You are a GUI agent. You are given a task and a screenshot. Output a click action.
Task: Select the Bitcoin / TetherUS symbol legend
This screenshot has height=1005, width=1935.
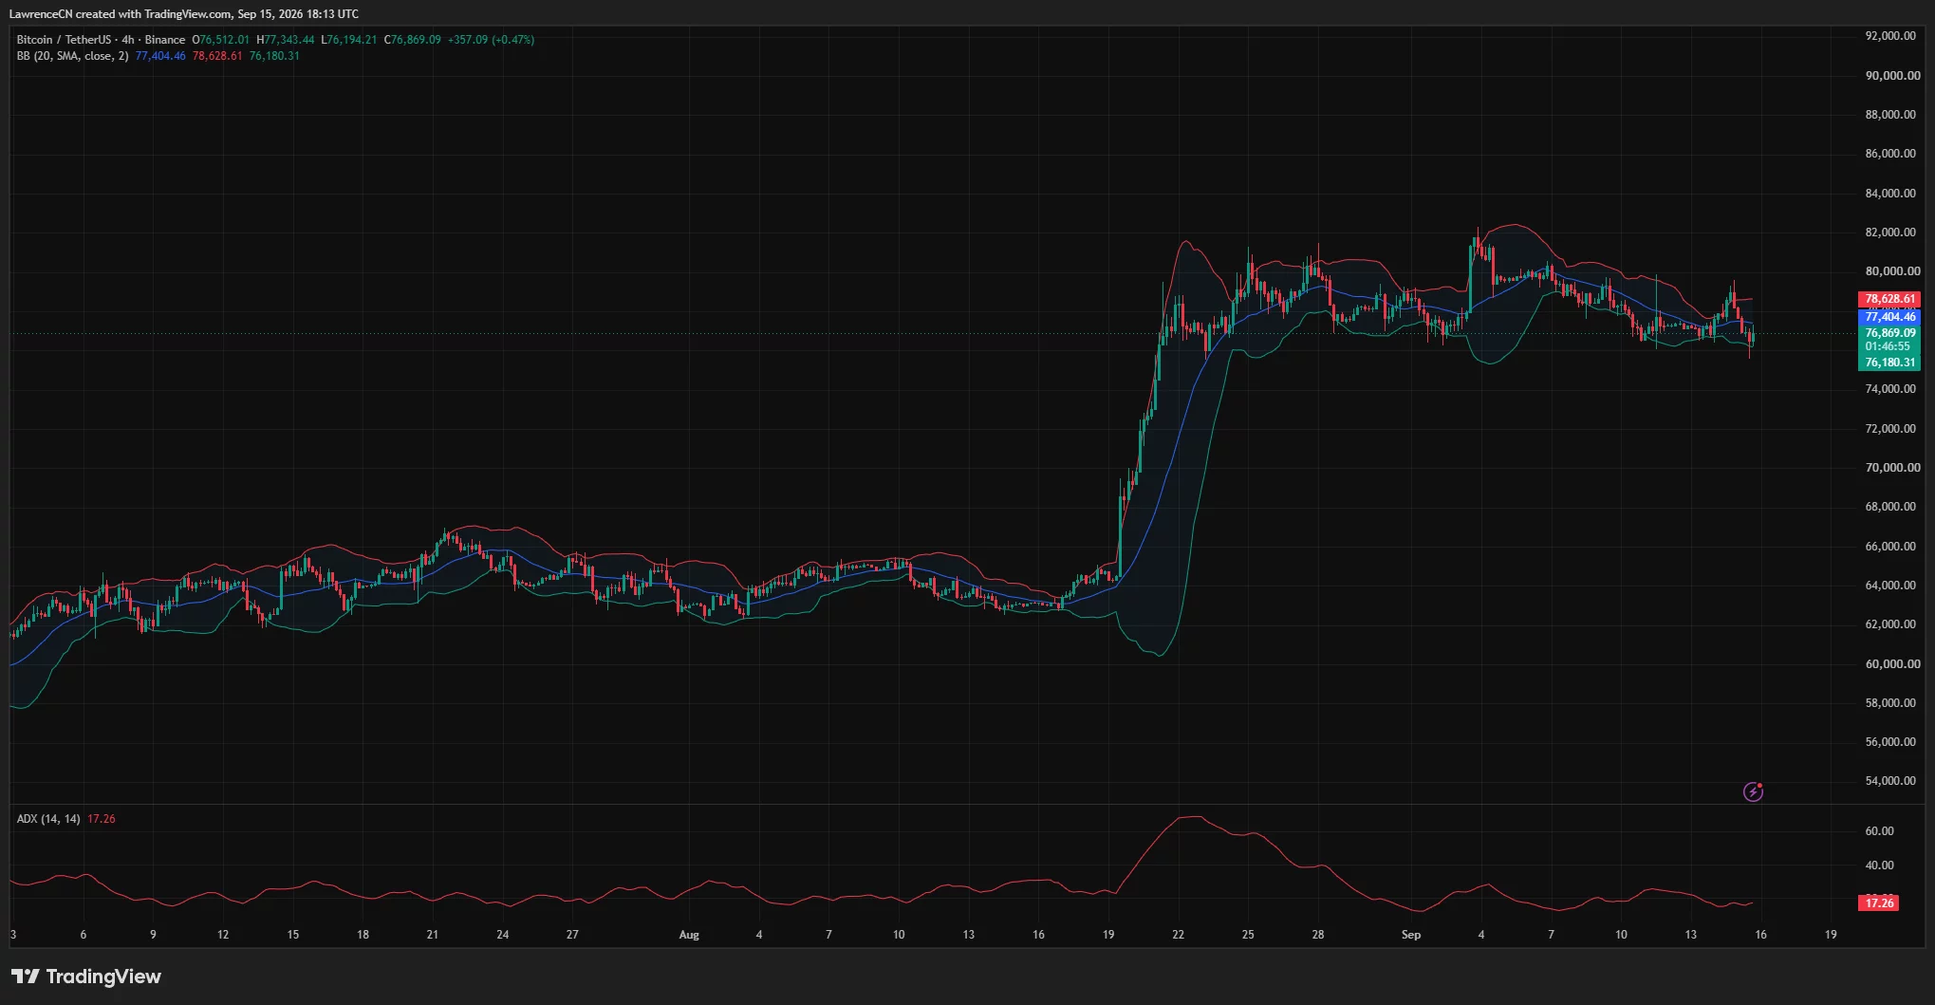[x=101, y=40]
